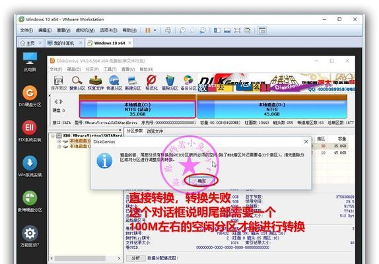Click the 35.0GB capacity cell

(340, 146)
